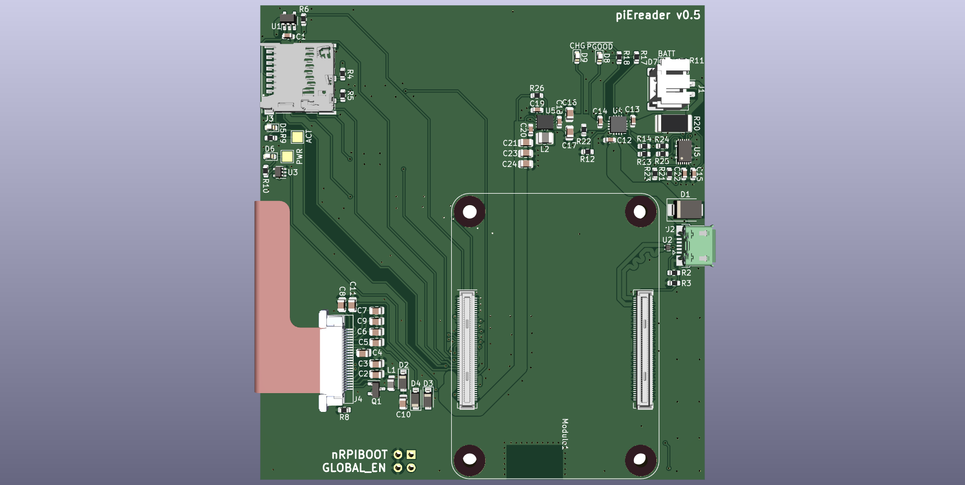Click the C17 label
This screenshot has width=965, height=485.
click(569, 146)
